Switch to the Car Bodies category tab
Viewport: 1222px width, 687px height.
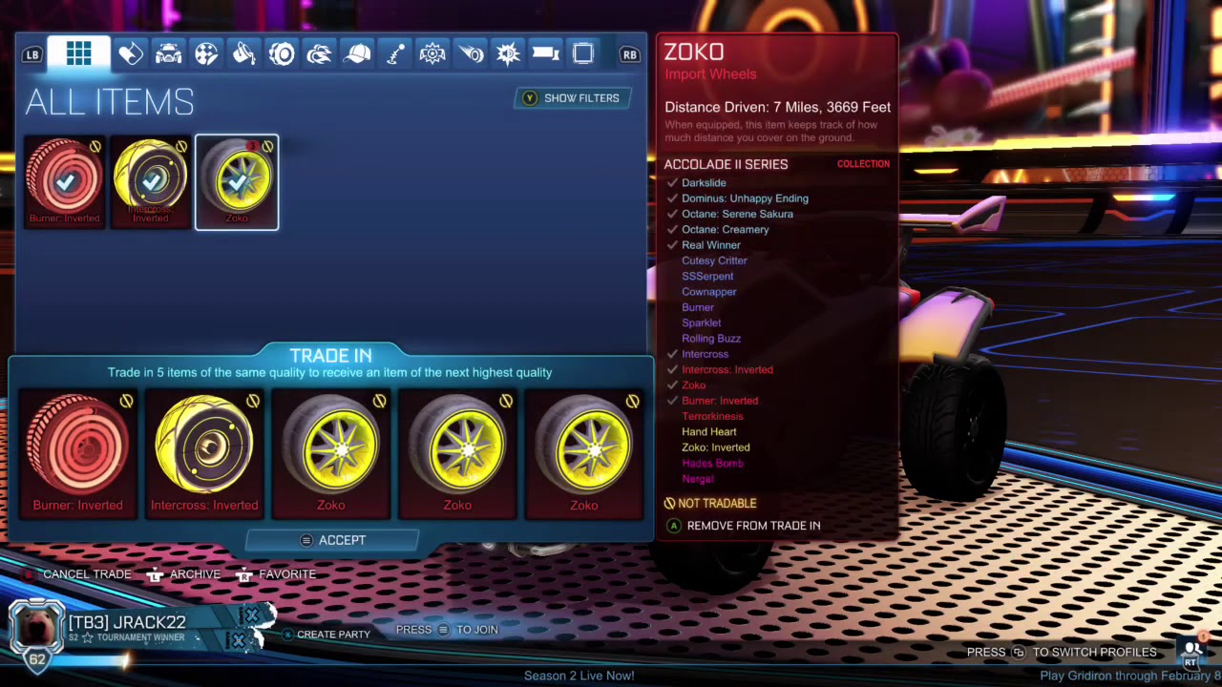tap(169, 54)
